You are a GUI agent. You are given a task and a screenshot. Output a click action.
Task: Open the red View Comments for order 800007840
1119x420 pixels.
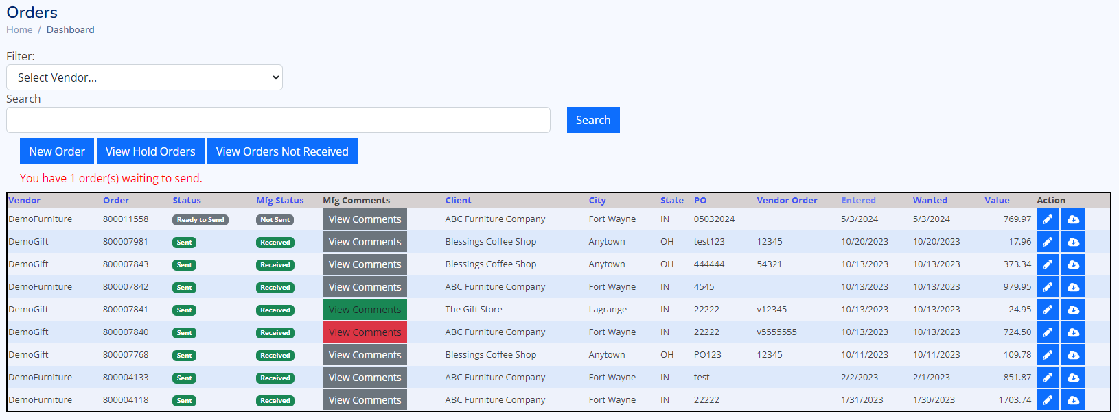pos(365,332)
